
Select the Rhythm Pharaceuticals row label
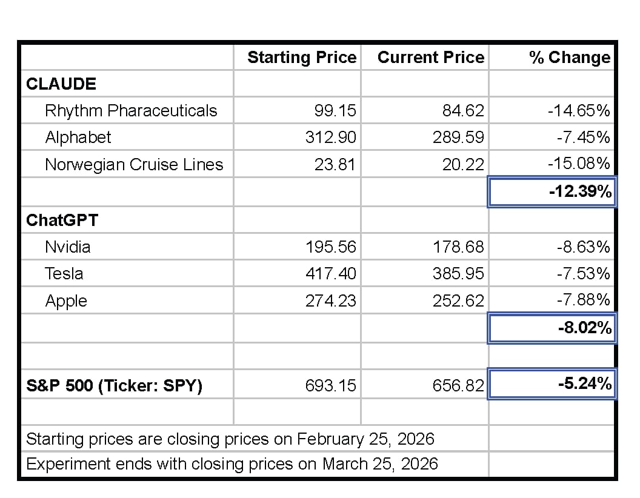pos(130,110)
